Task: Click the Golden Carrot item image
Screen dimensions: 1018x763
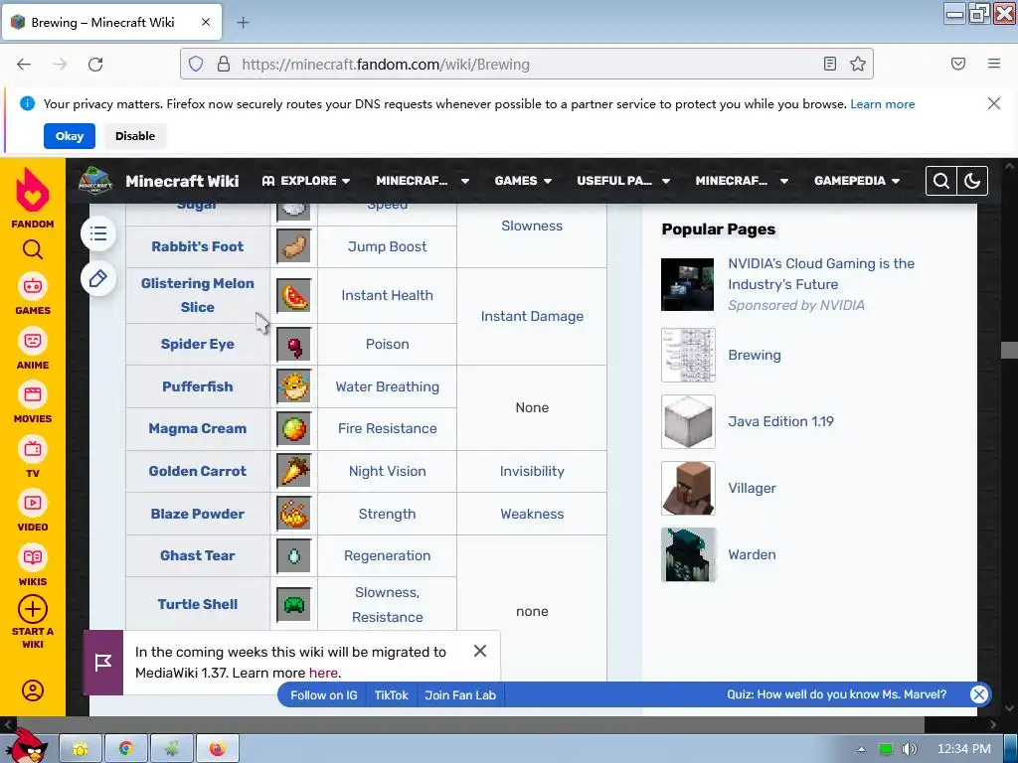Action: (x=294, y=471)
